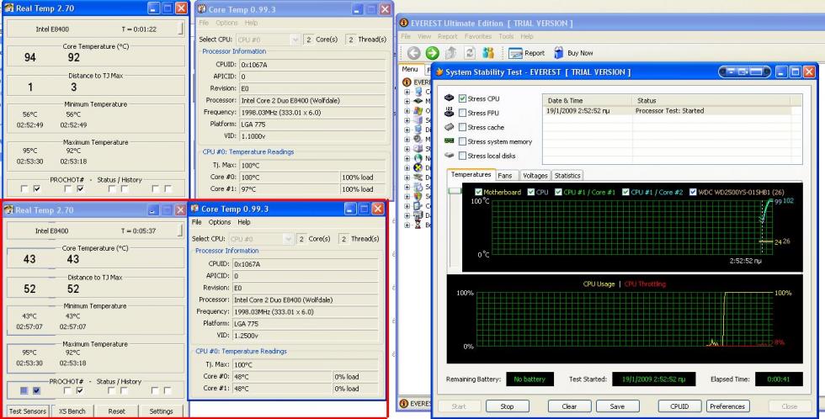Uncheck the Stress CPU checkbox
Screen dimensions: 825x419
click(x=462, y=98)
